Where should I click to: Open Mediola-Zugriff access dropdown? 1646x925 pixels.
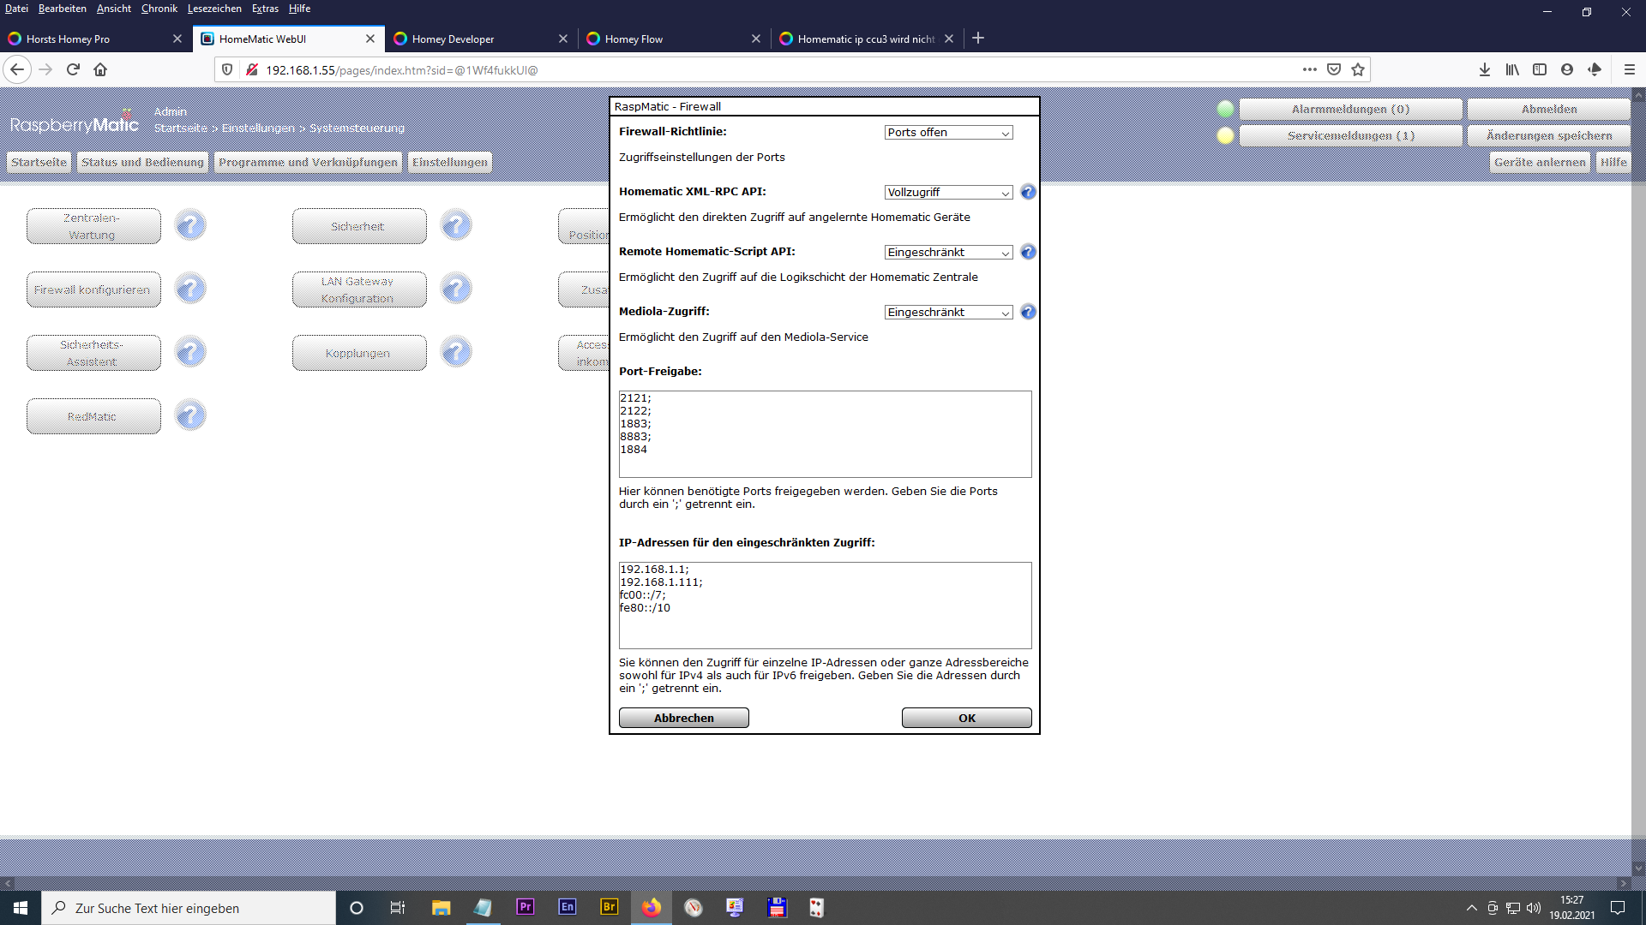tap(948, 313)
